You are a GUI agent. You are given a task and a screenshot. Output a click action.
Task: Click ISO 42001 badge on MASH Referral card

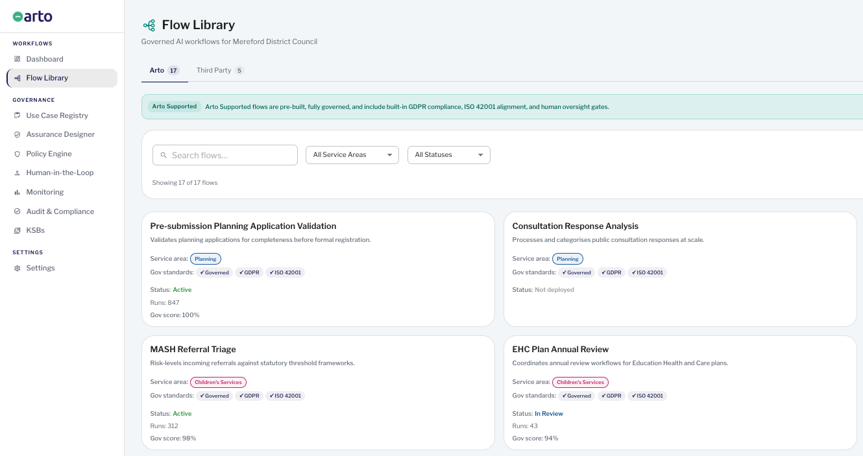[285, 396]
